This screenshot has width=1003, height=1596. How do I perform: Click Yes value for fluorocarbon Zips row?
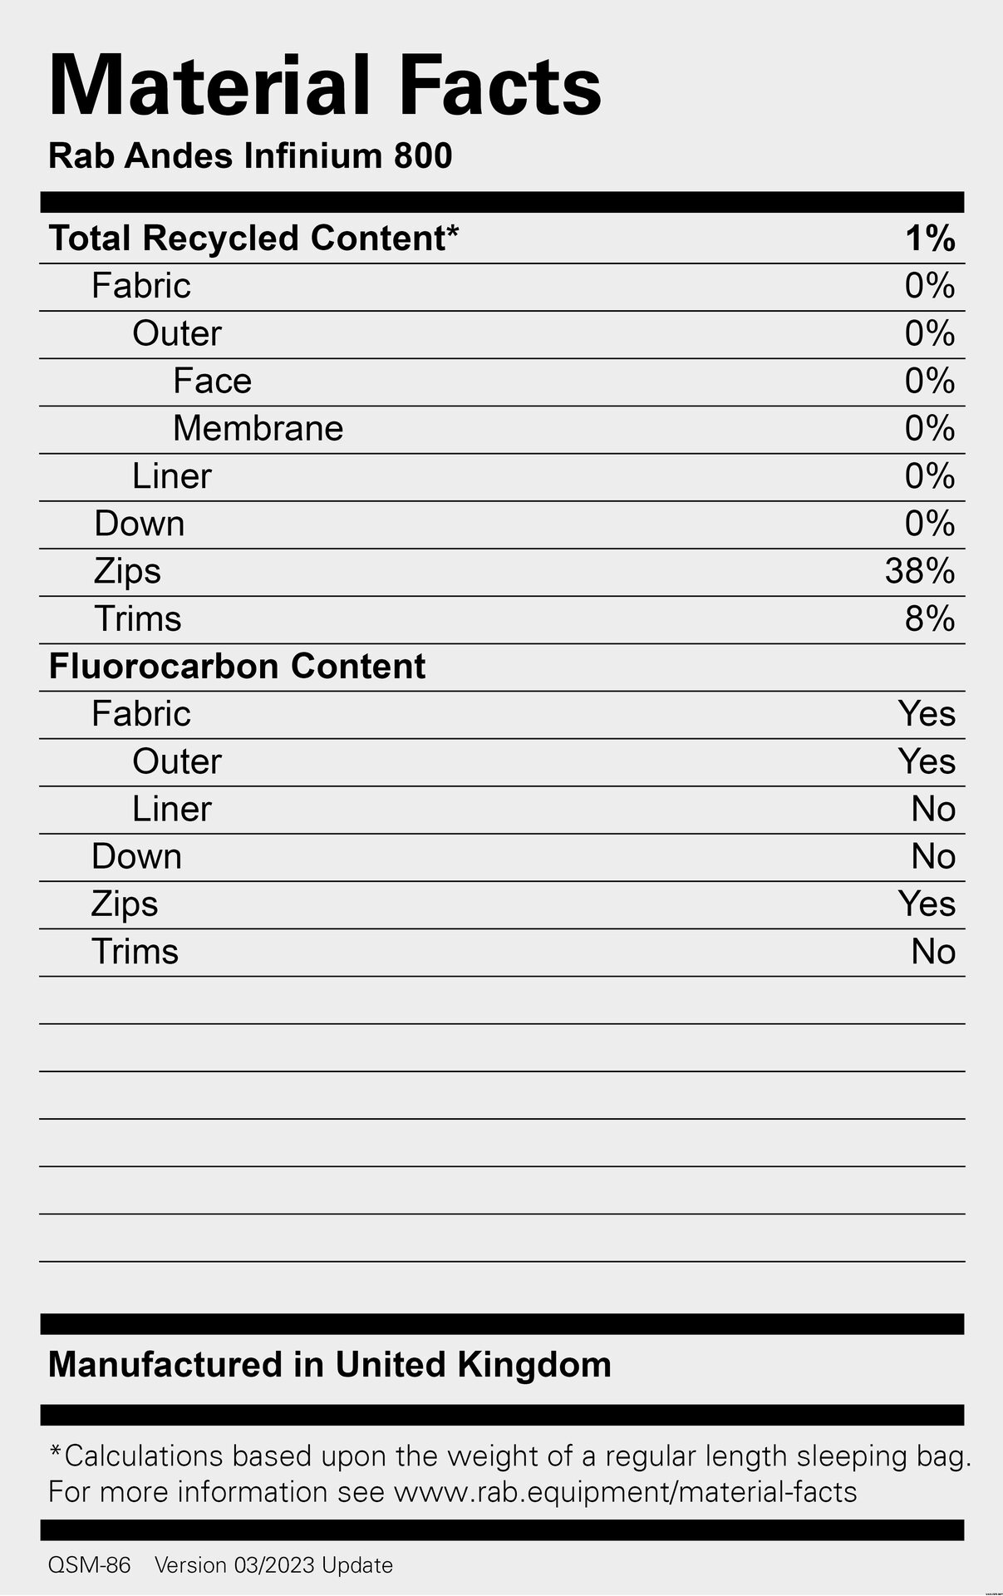pyautogui.click(x=927, y=904)
